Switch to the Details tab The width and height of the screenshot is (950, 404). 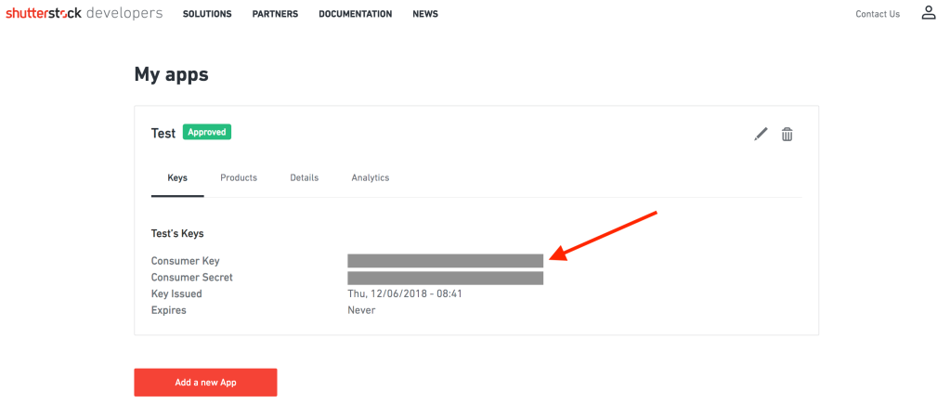click(x=305, y=178)
